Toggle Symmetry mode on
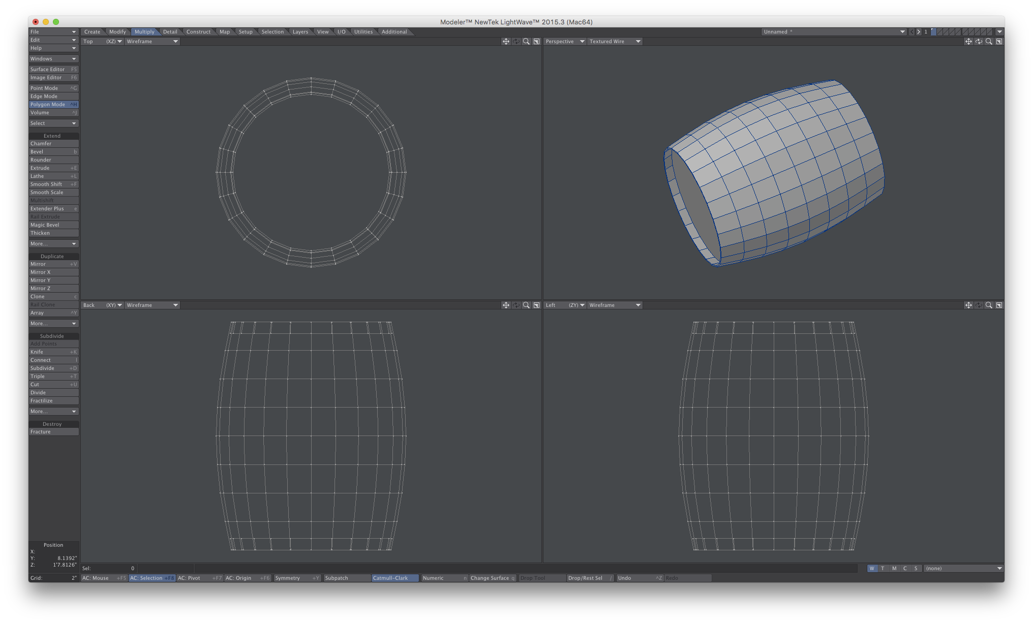 click(x=297, y=578)
